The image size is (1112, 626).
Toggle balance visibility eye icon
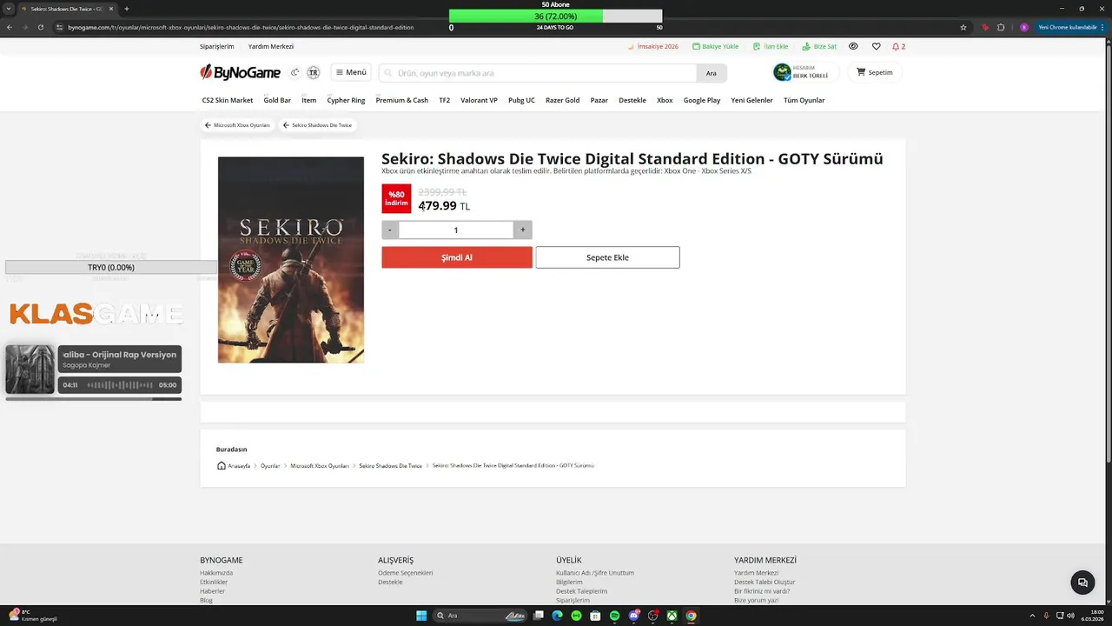click(853, 46)
